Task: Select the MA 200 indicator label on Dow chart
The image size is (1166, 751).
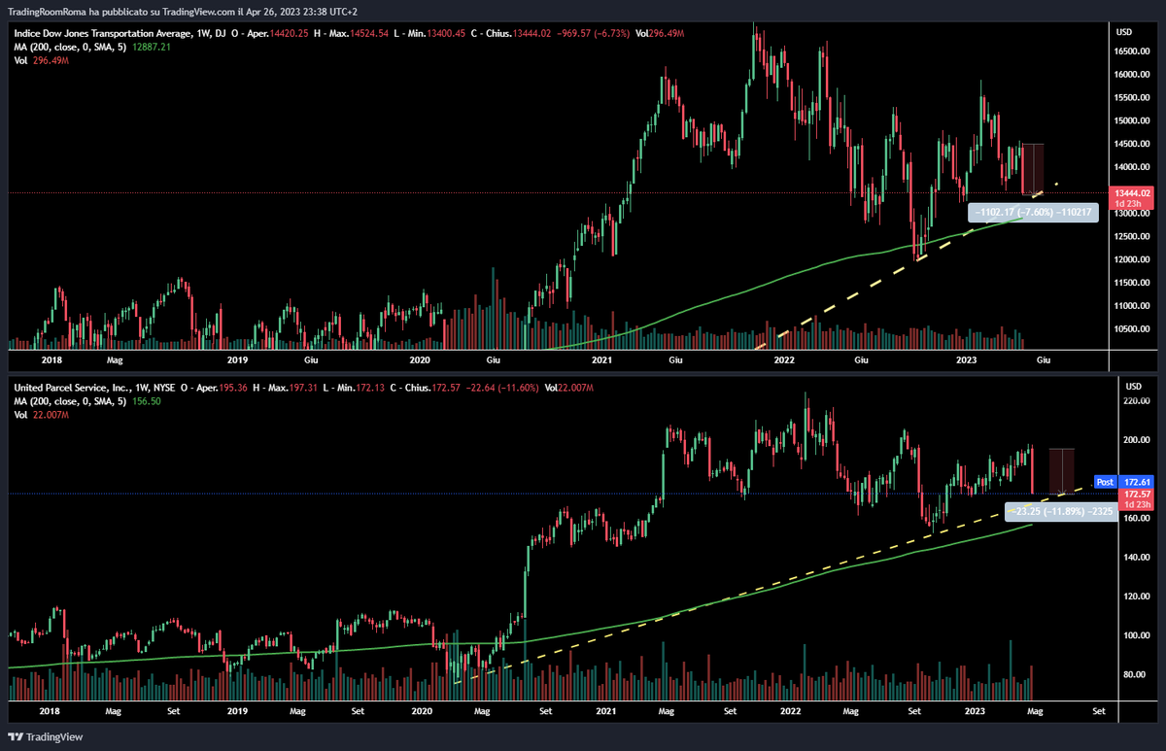Action: 68,46
